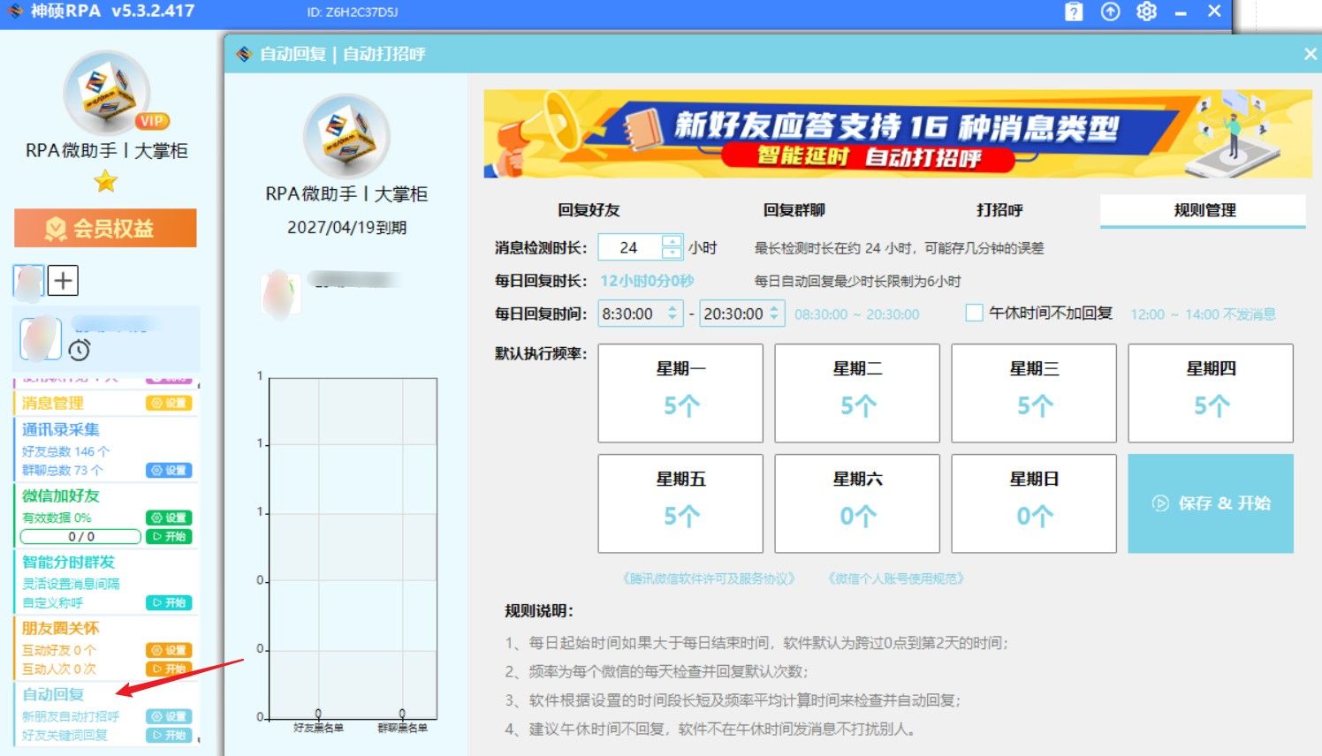Click the 星期六 frequency card
Image resolution: width=1322 pixels, height=756 pixels.
click(x=857, y=503)
